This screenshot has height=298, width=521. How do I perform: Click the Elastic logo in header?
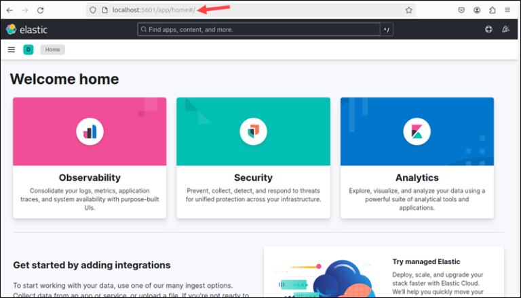pyautogui.click(x=23, y=30)
